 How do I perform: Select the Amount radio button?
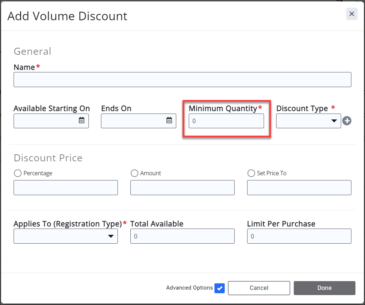tap(134, 173)
